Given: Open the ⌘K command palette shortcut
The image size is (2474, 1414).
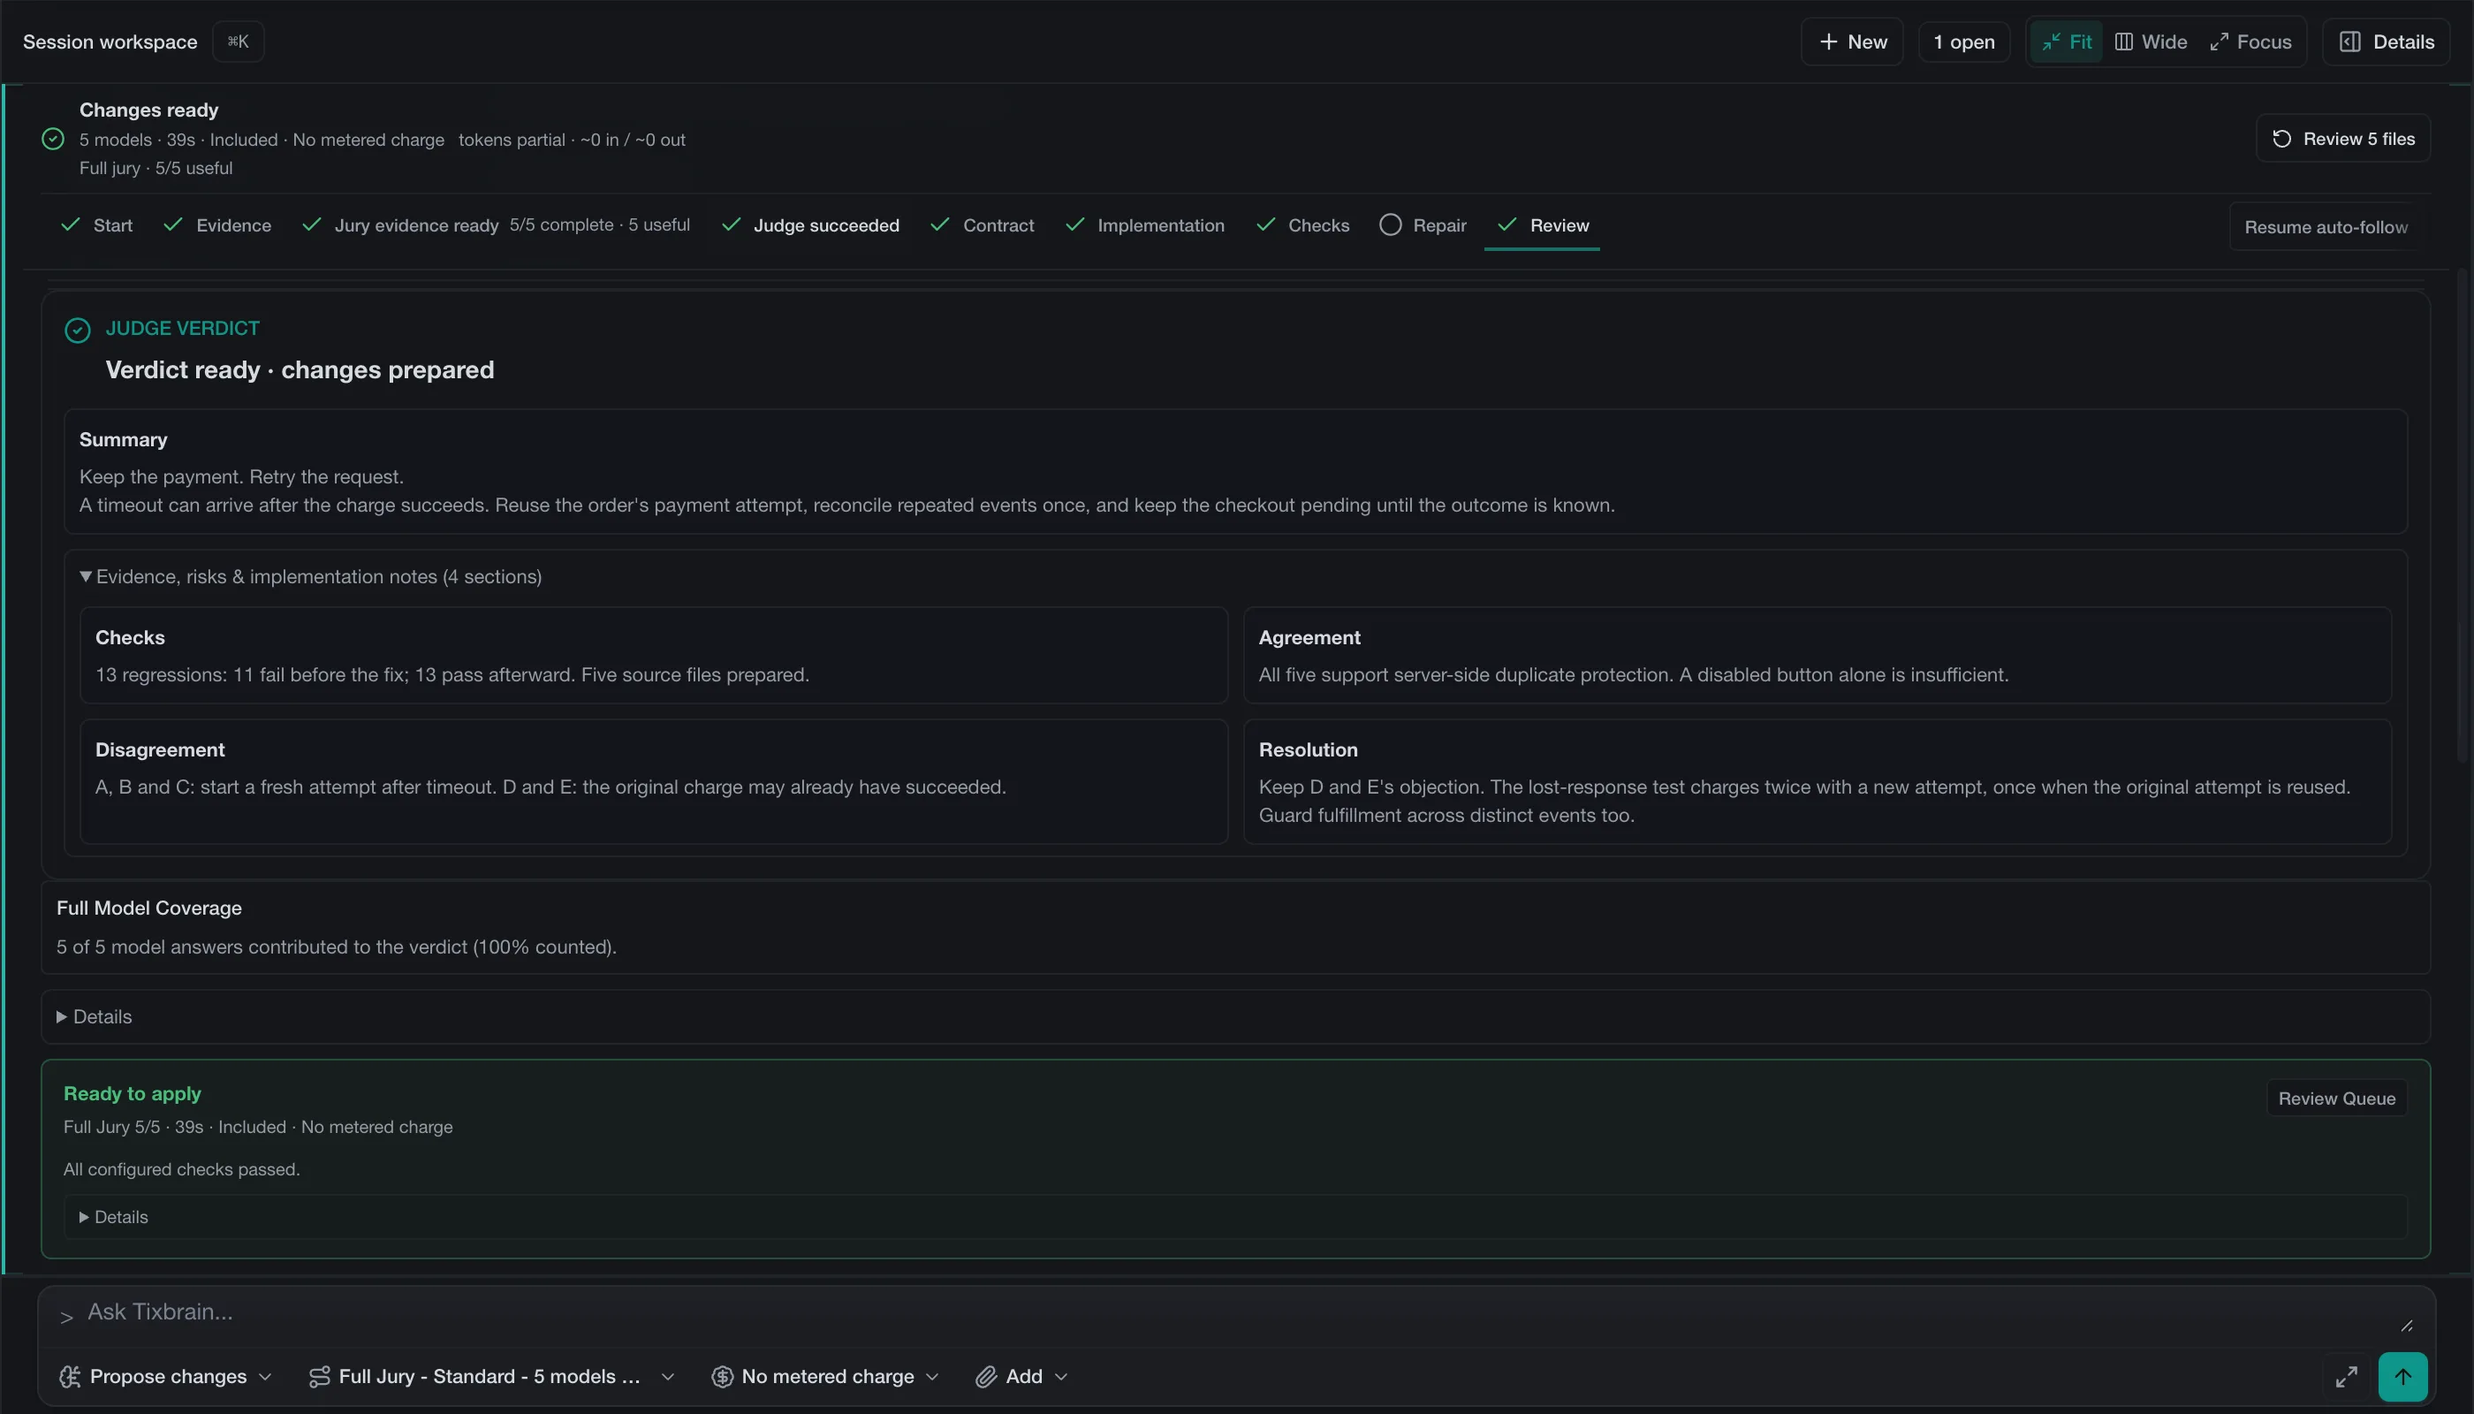Looking at the screenshot, I should click(x=238, y=42).
